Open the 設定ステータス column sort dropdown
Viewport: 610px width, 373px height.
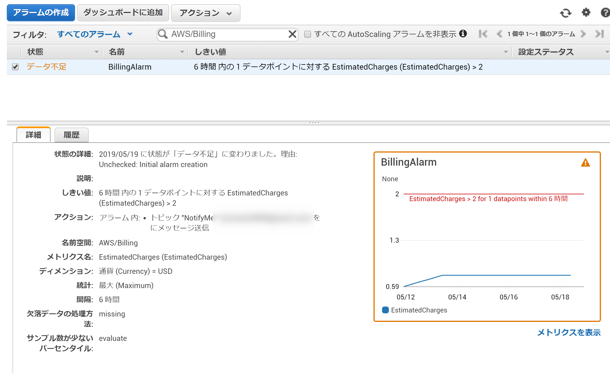click(607, 52)
